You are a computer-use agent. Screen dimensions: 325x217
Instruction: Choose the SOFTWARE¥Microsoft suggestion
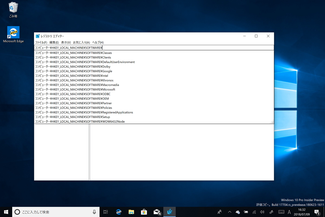pyautogui.click(x=154, y=90)
